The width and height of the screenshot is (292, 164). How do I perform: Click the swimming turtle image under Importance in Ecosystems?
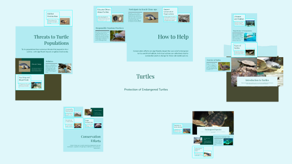click(250, 37)
